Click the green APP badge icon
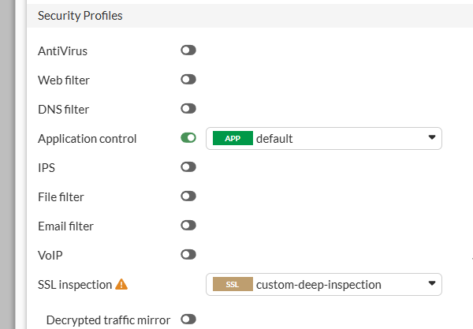The height and width of the screenshot is (329, 473). tap(233, 138)
